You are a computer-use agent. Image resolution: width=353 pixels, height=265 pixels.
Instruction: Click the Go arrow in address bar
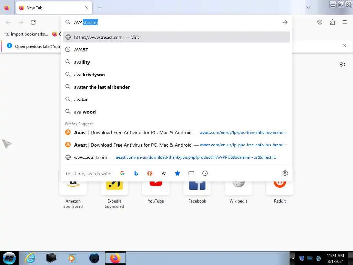pos(285,22)
